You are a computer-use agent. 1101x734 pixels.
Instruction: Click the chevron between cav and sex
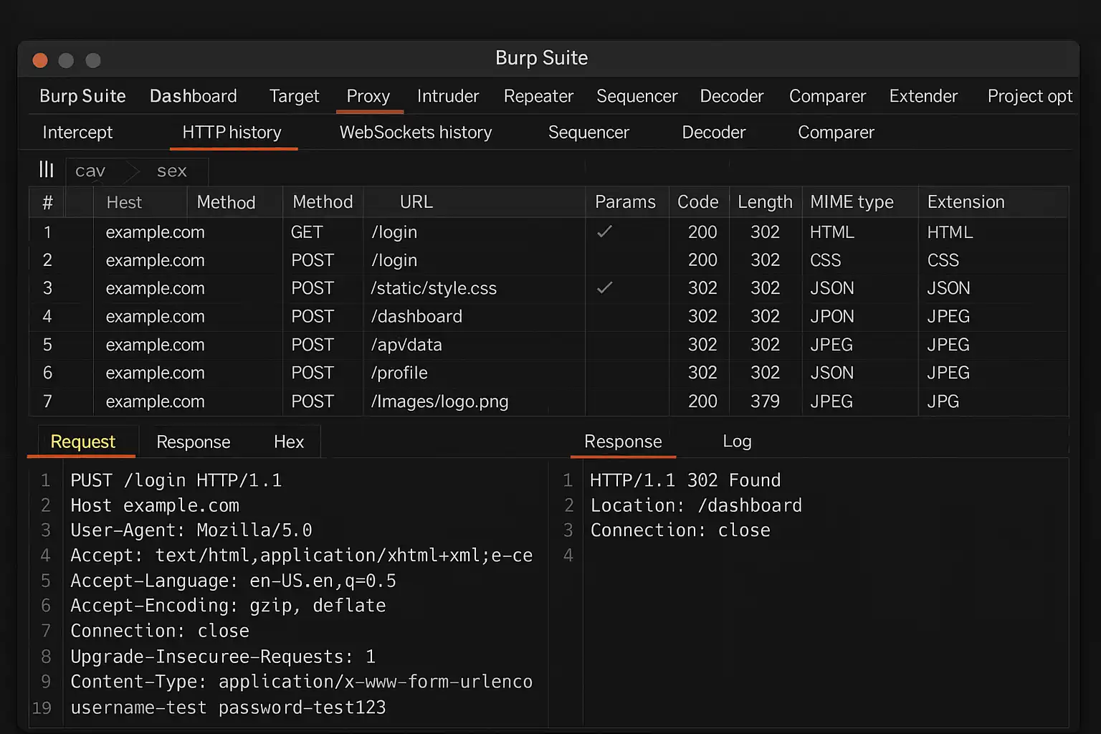coord(132,171)
